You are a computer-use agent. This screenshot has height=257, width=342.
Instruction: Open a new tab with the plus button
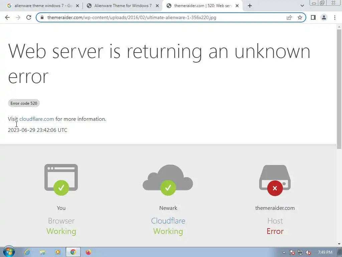point(250,6)
